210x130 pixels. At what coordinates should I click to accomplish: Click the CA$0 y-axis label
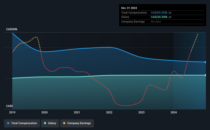point(9,106)
